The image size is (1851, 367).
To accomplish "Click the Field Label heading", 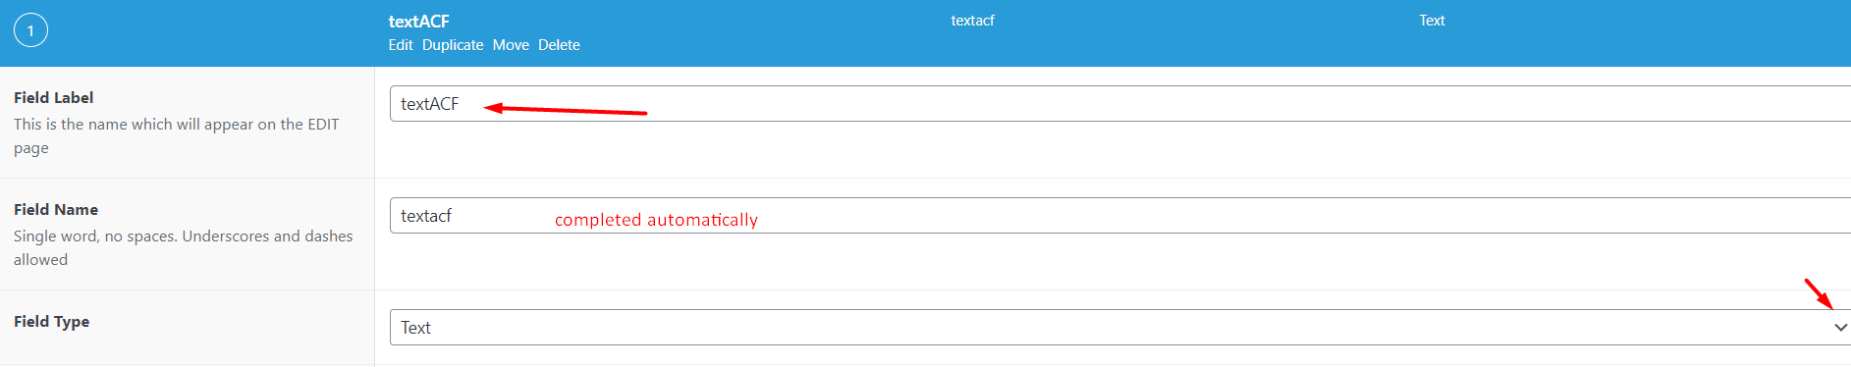I will point(54,98).
